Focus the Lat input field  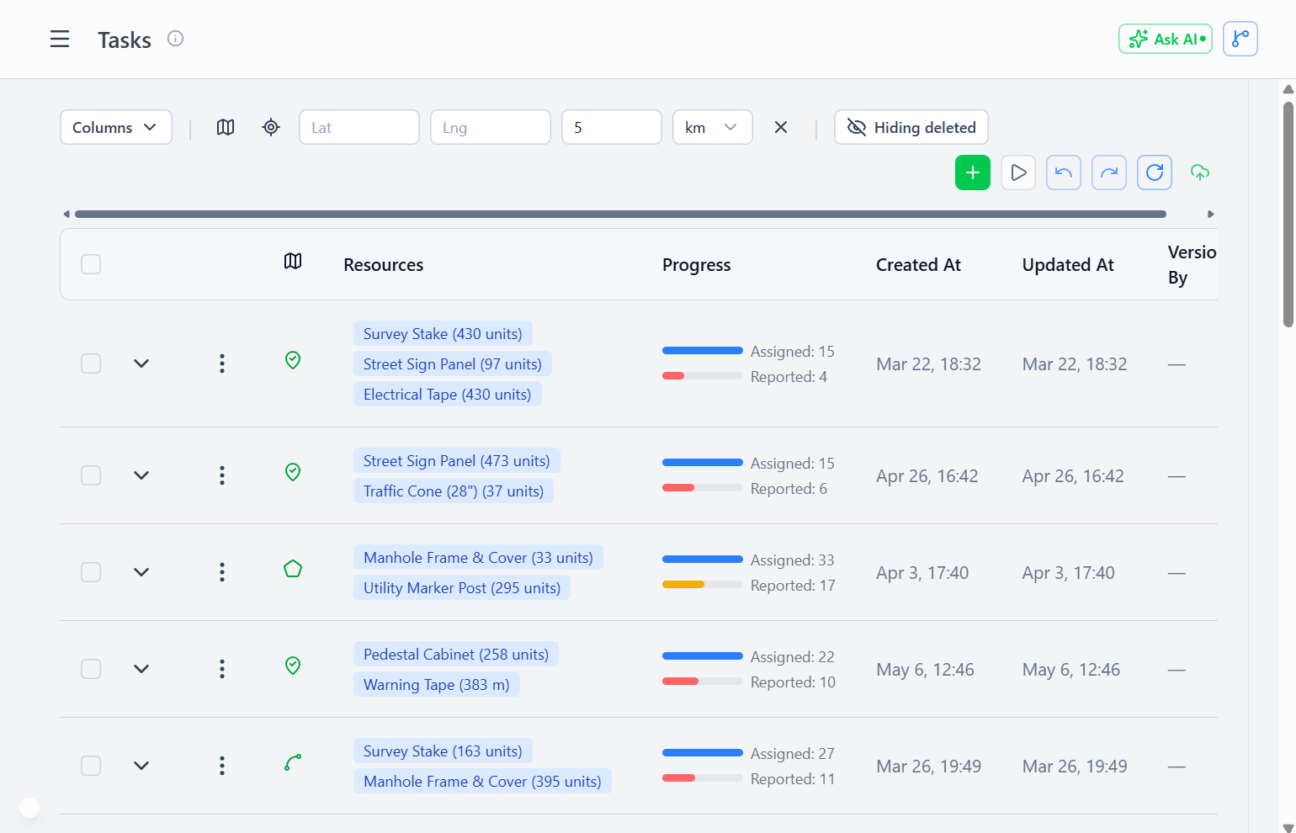[x=359, y=127]
